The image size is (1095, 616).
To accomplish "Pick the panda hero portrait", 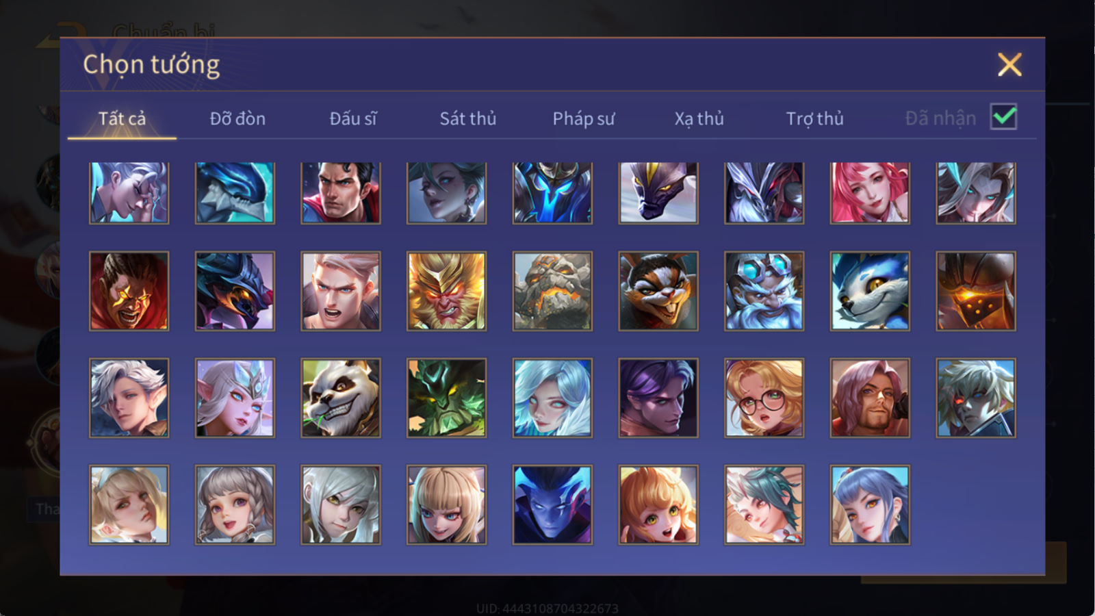I will [x=341, y=398].
